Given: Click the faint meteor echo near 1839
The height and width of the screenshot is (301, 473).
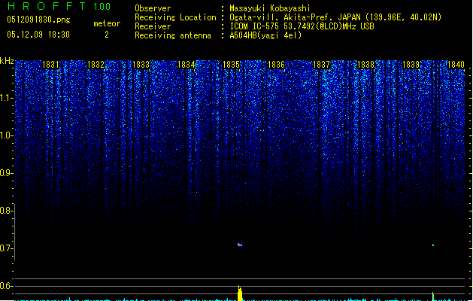Looking at the screenshot, I should [x=433, y=245].
